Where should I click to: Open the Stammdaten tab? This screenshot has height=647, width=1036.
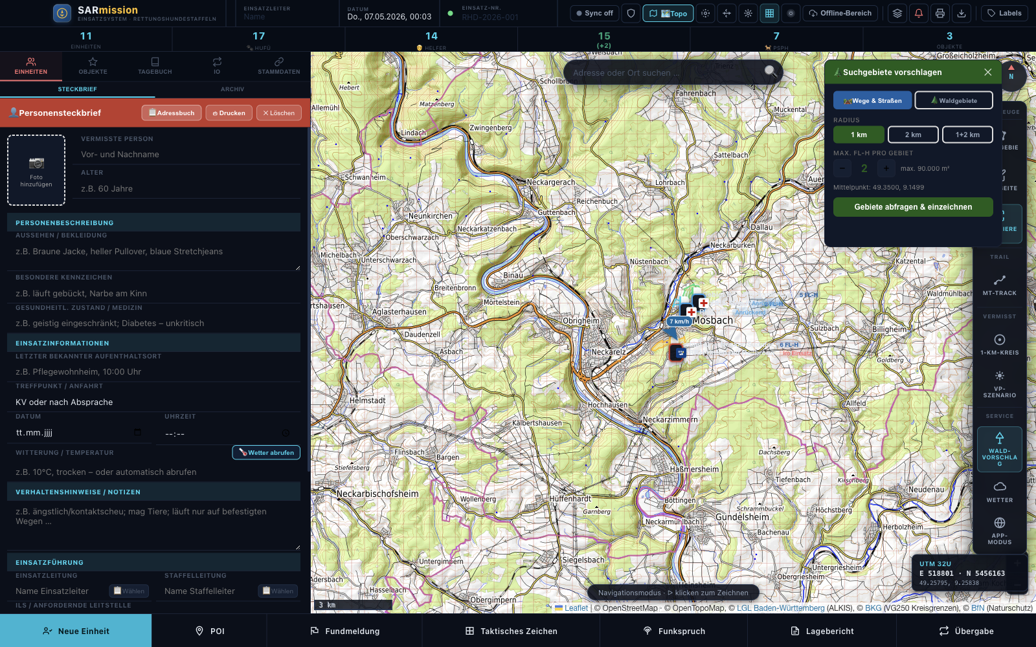(279, 66)
